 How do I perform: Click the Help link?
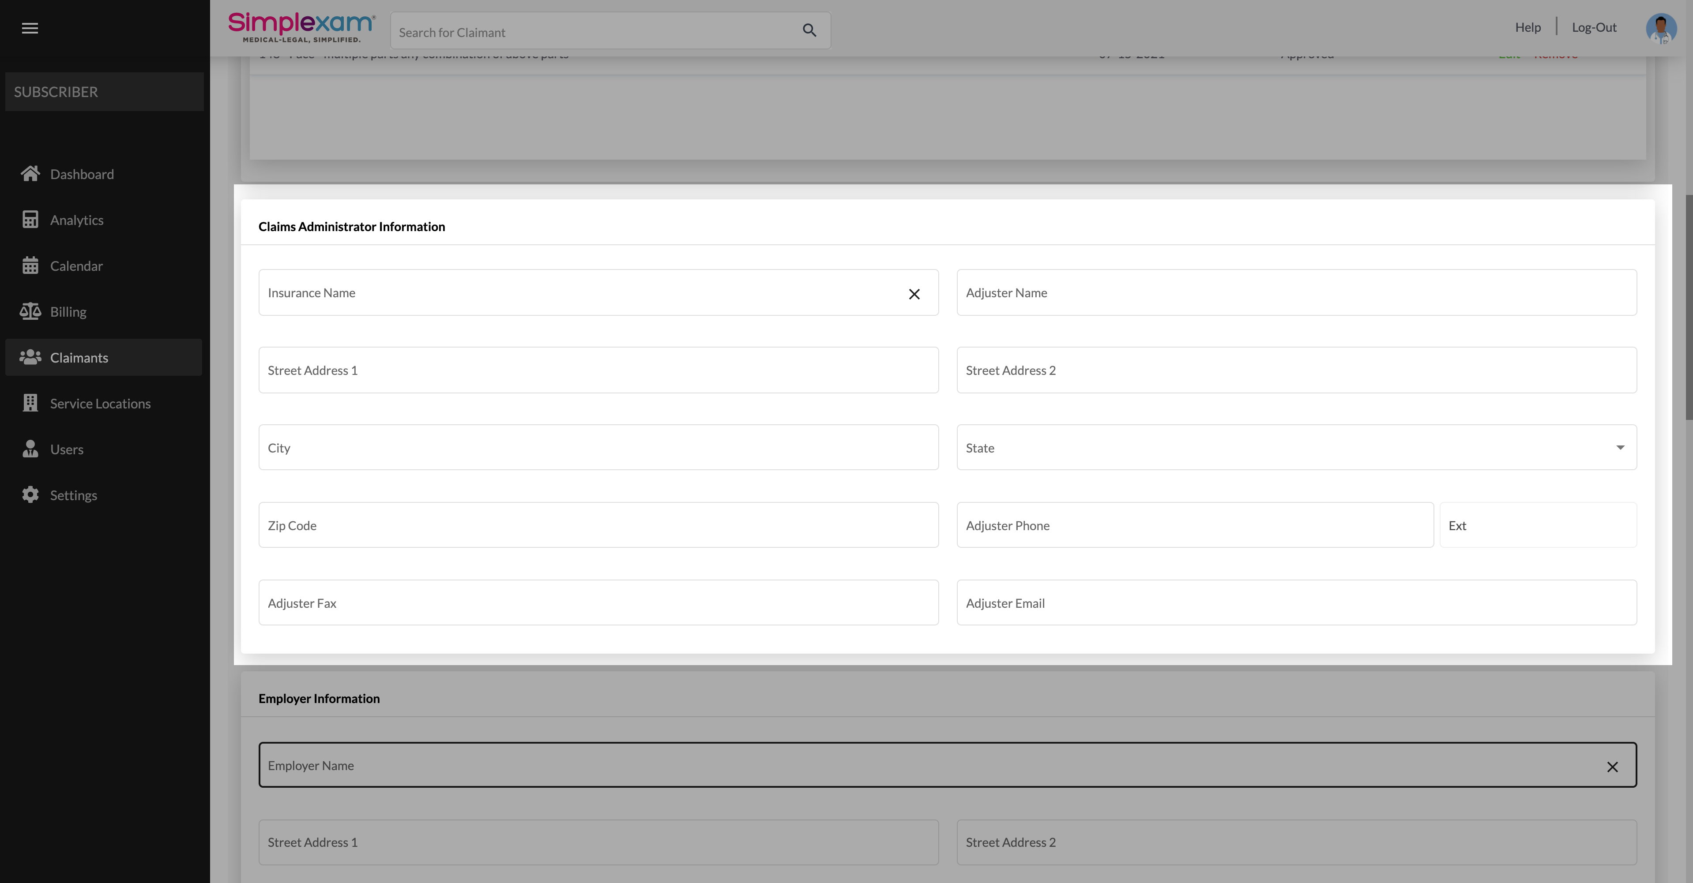click(x=1527, y=28)
